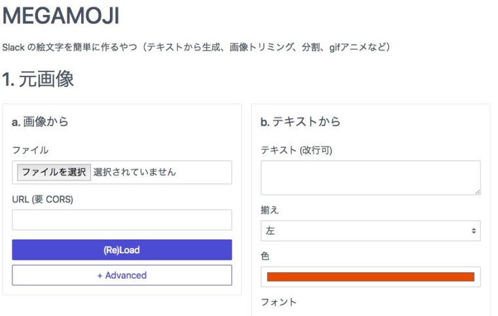Image resolution: width=498 pixels, height=316 pixels.
Task: Click the b. テキストから panel heading
Action: coord(300,122)
